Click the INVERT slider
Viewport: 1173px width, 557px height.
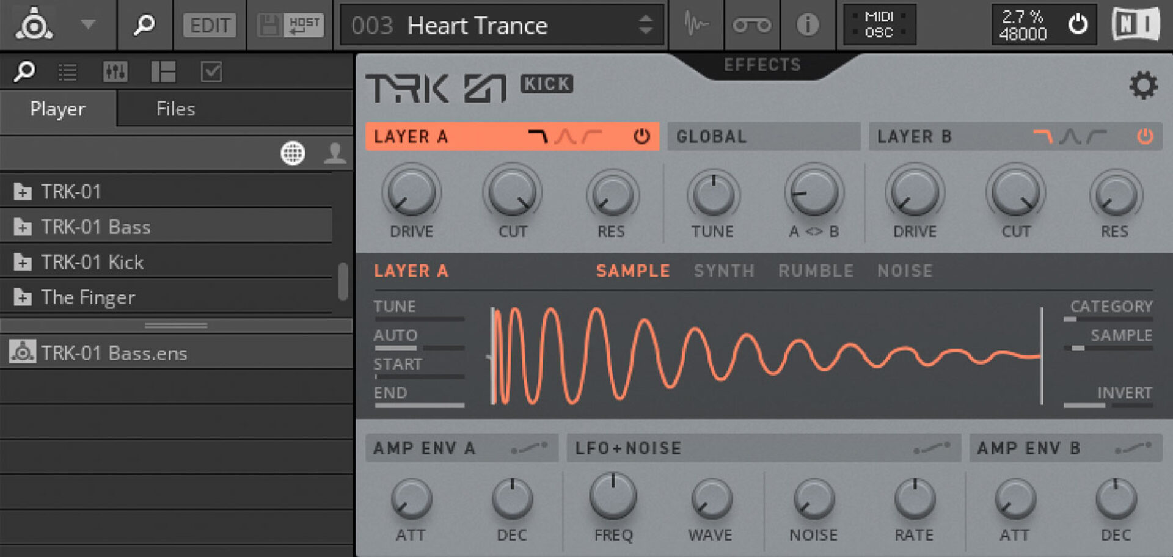[x=1108, y=406]
